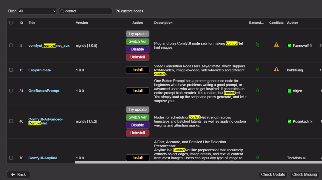
Task: Install the EasyAnimate node
Action: (x=137, y=70)
